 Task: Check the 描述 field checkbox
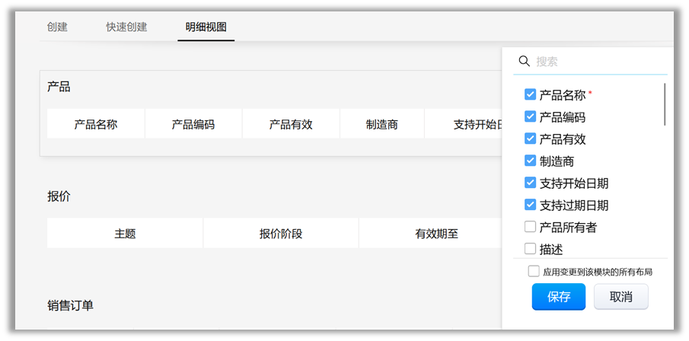531,249
